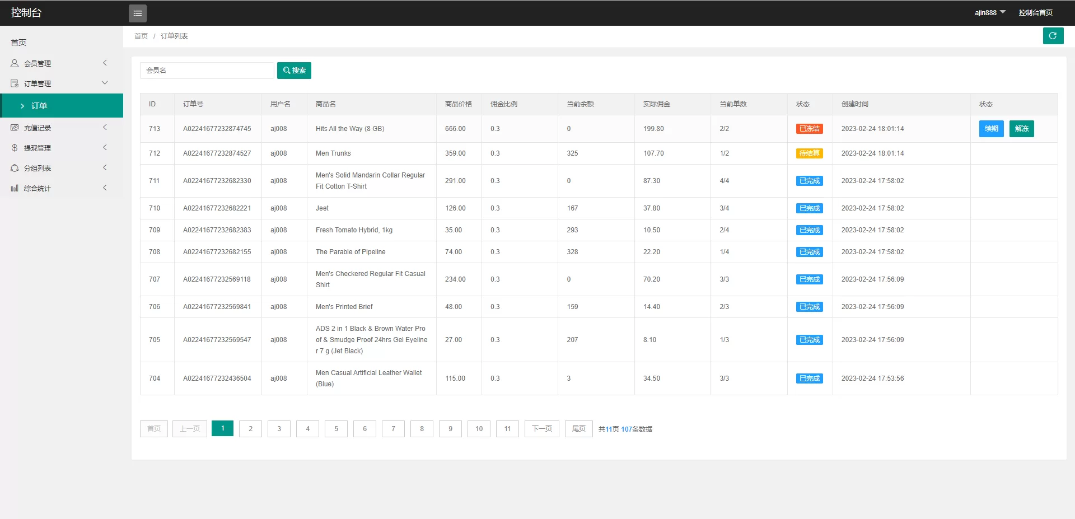Viewport: 1075px width, 519px height.
Task: Click the green 解冻 unfreeze button
Action: [1021, 129]
